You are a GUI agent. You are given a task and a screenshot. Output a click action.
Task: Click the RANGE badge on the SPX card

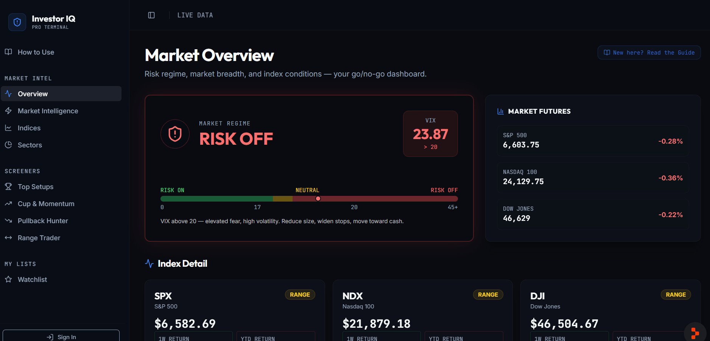click(x=300, y=295)
